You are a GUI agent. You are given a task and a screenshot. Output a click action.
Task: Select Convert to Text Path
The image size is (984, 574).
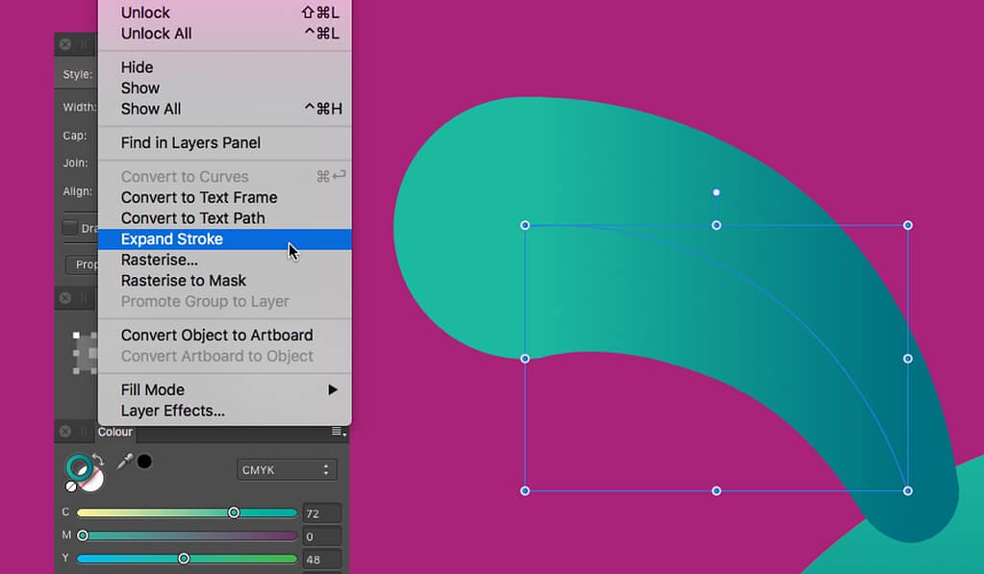point(192,218)
